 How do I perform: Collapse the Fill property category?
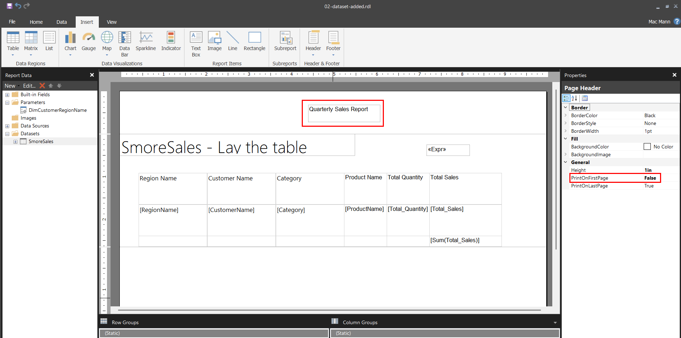(565, 138)
